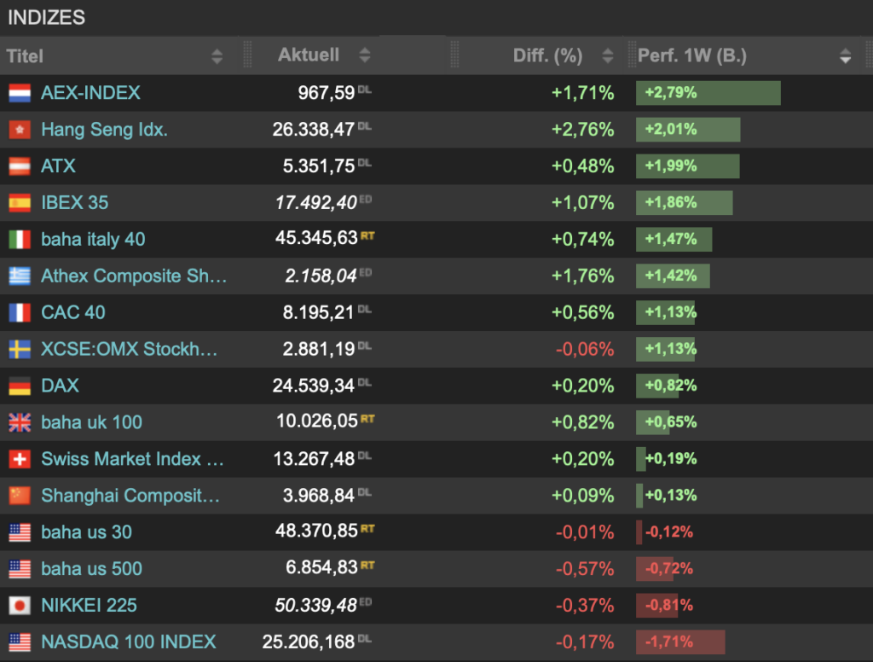
Task: Sort by Diff. (%) column arrows
Action: (607, 56)
